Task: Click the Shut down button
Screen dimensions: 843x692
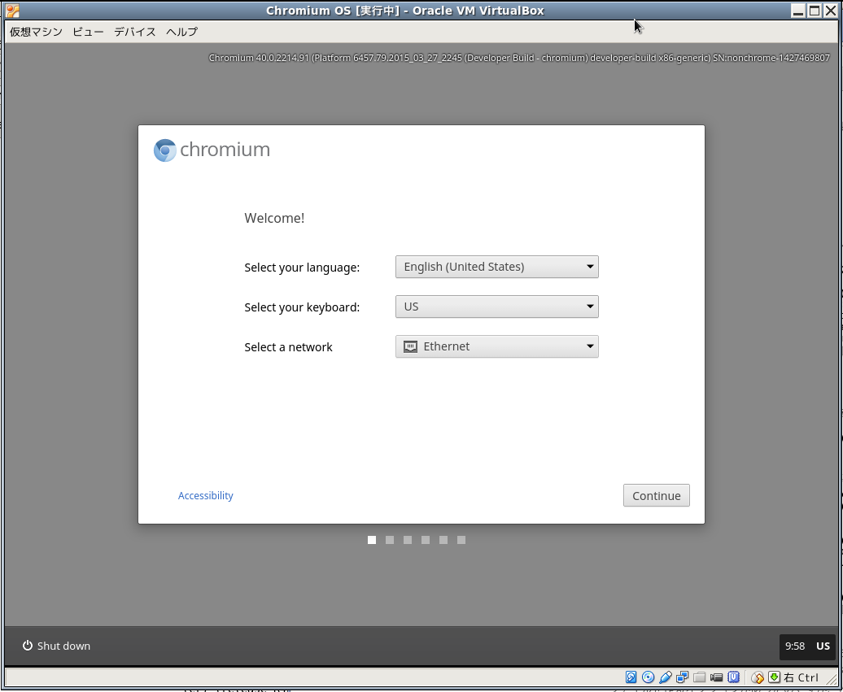Action: (x=56, y=646)
